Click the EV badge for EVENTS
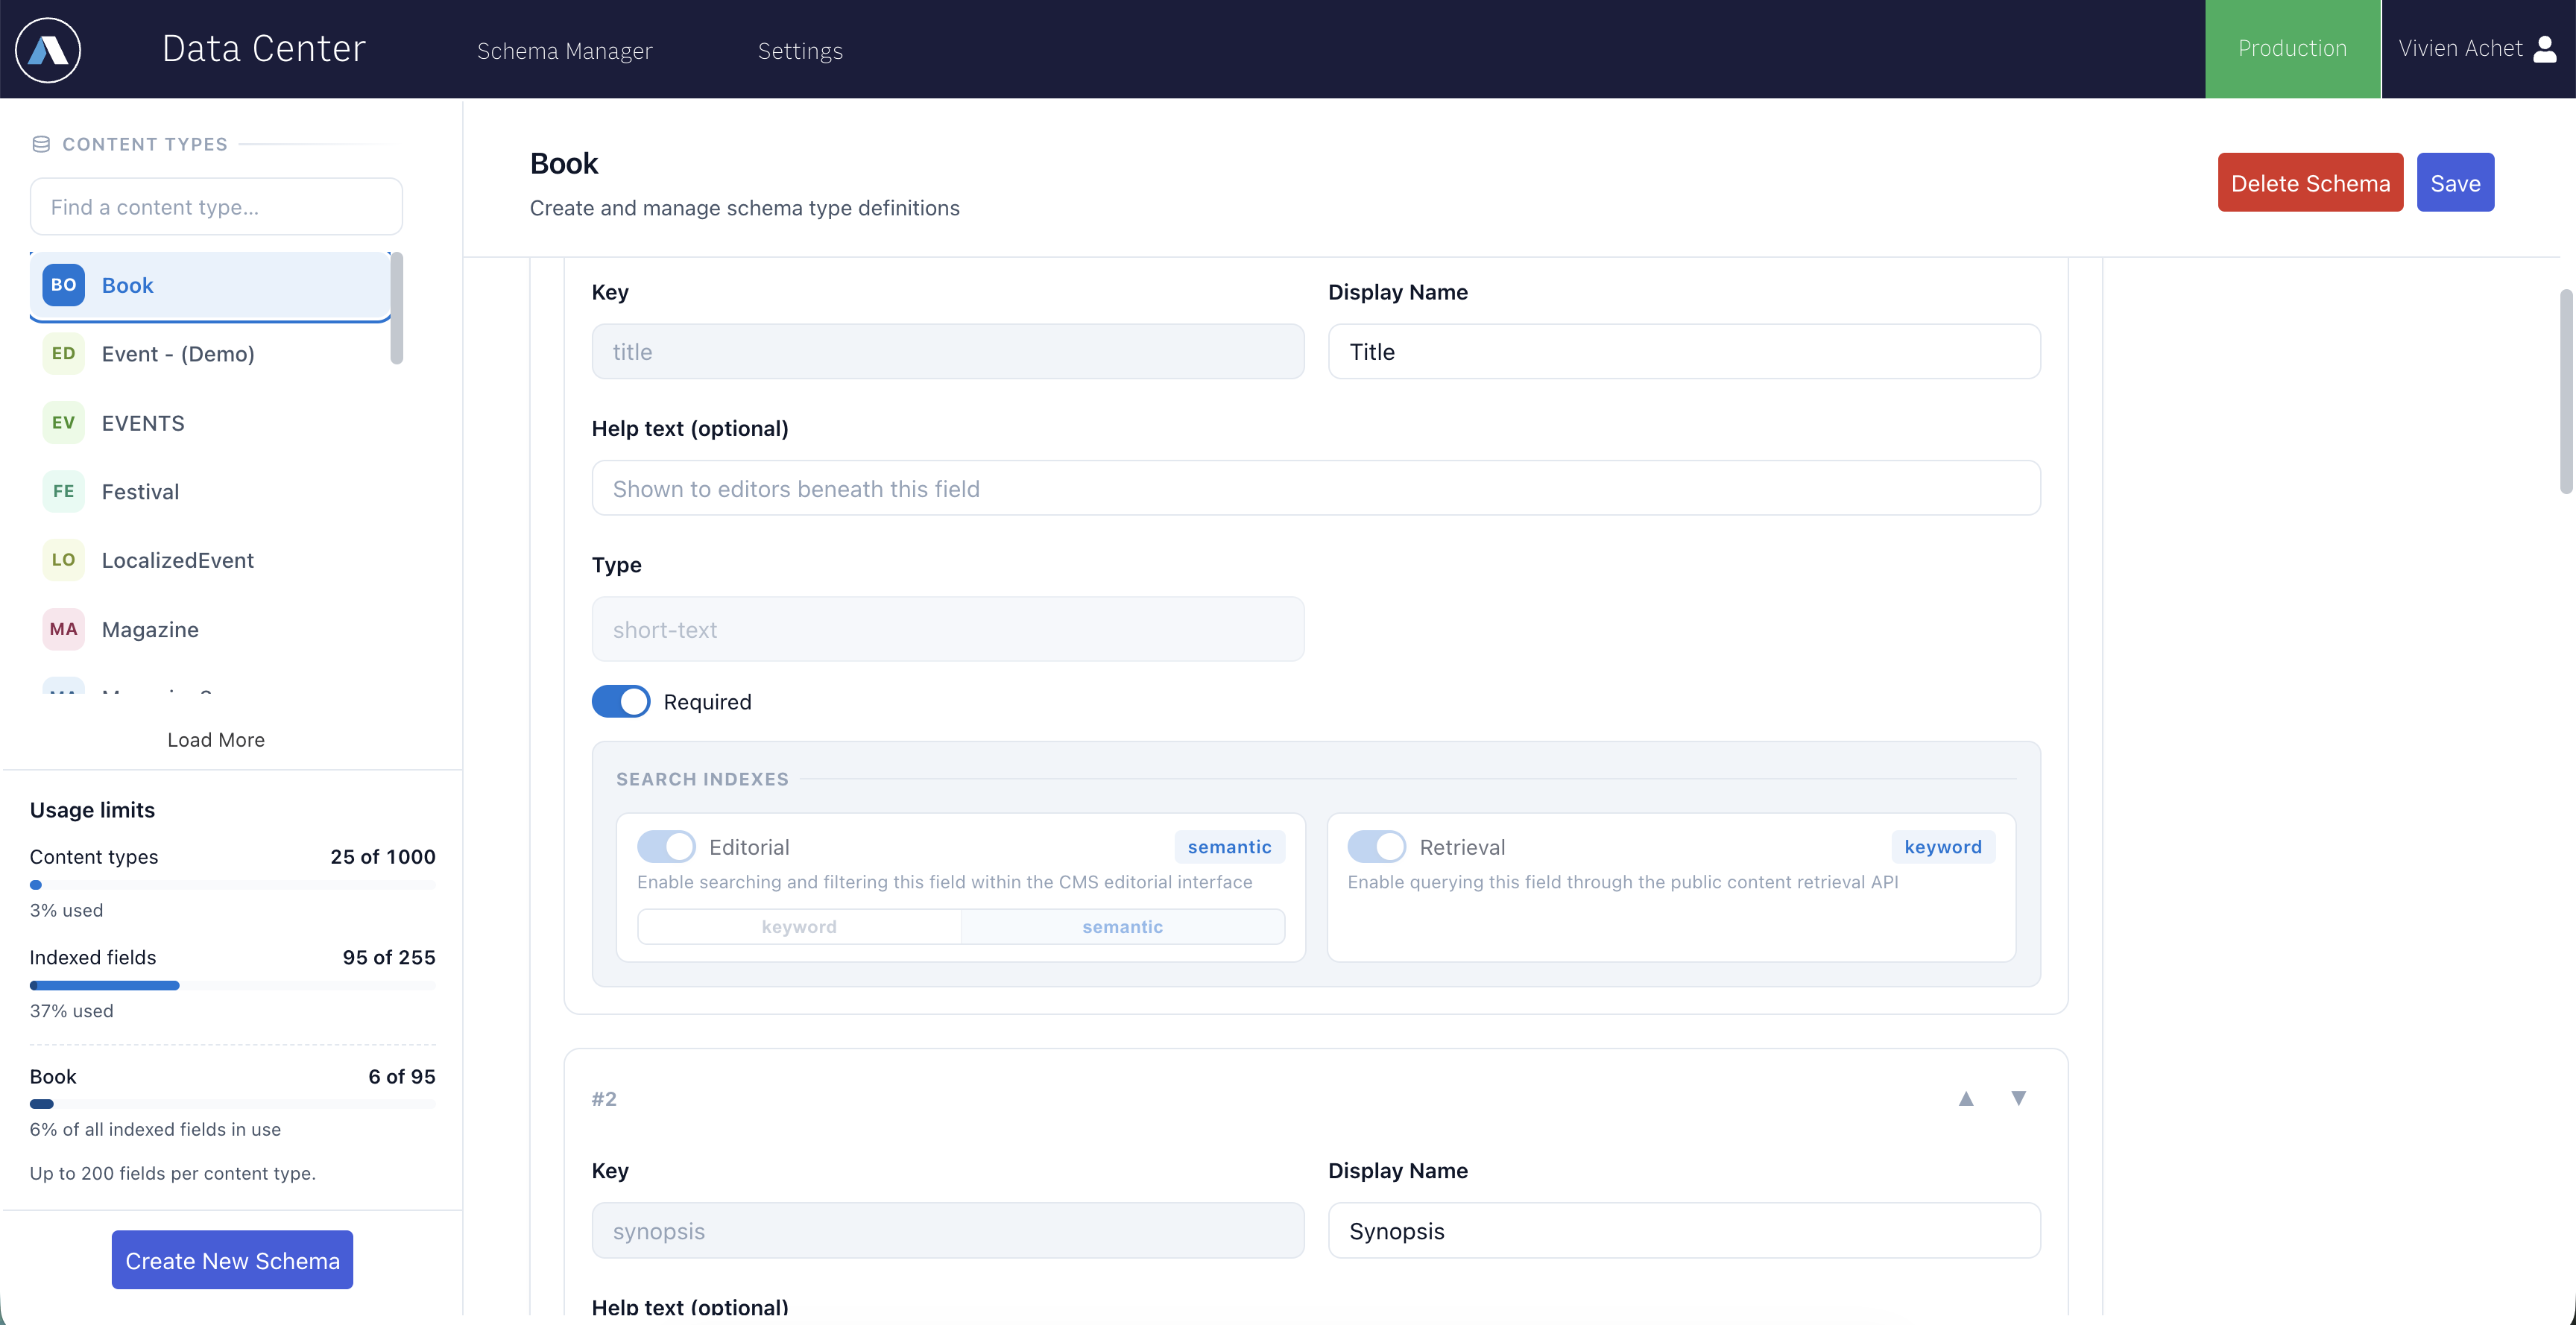The height and width of the screenshot is (1325, 2576). [63, 423]
